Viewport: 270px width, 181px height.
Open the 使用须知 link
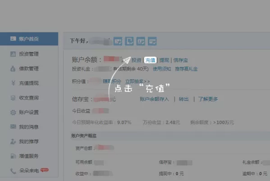(162, 69)
